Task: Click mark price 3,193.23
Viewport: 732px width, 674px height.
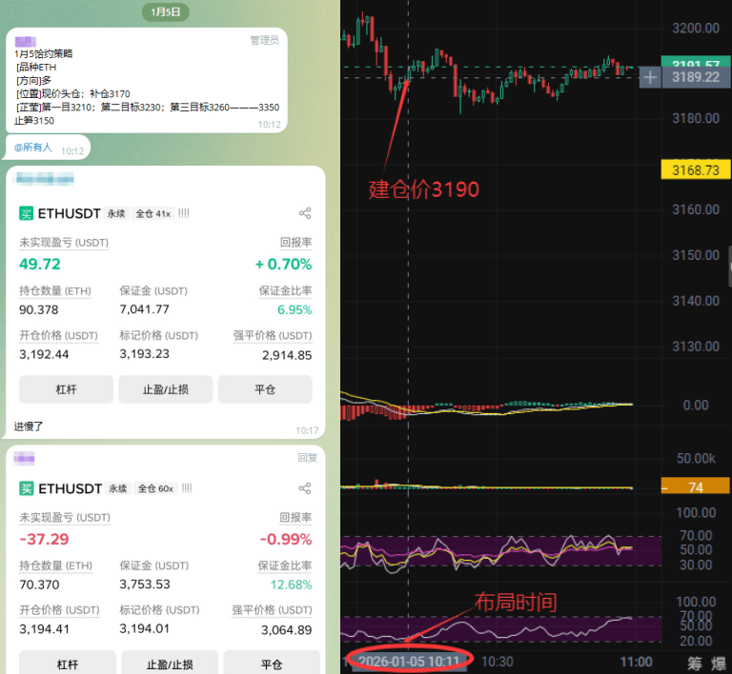Action: [x=144, y=354]
